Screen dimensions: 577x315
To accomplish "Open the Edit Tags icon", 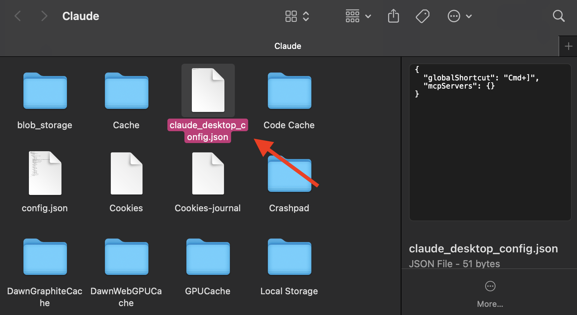I will [423, 16].
